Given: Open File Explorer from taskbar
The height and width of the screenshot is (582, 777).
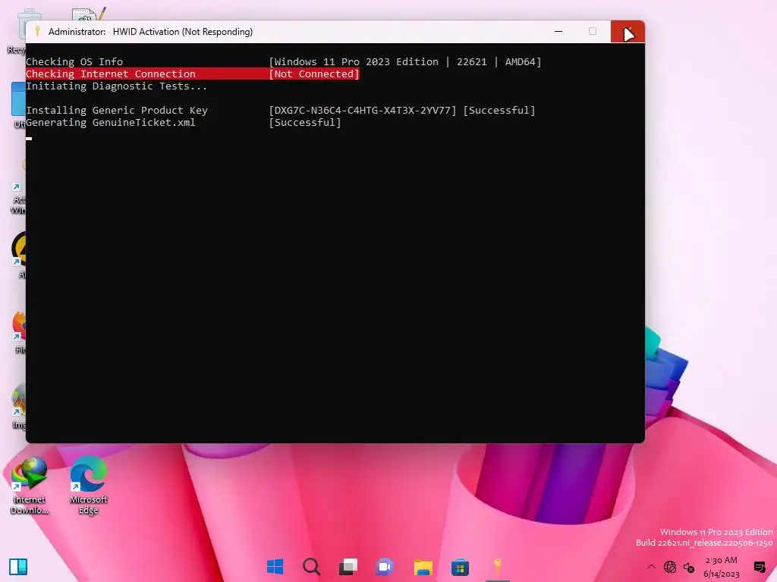Looking at the screenshot, I should [x=423, y=567].
